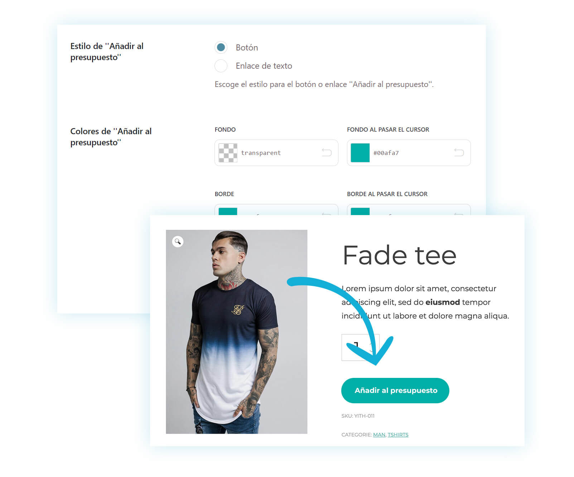The width and height of the screenshot is (574, 477).
Task: Click the product image zoom magnifier icon
Action: 178,242
